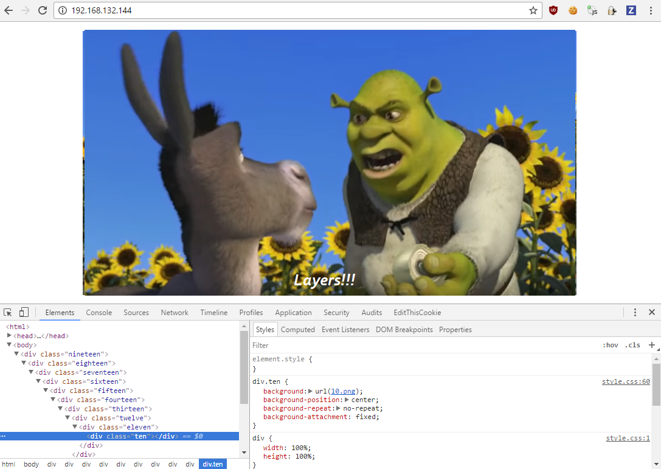Image resolution: width=661 pixels, height=469 pixels.
Task: Select the Styles sidebar tab
Action: point(265,330)
